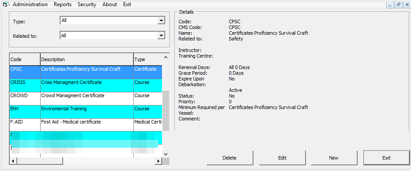Select the CRISIS code cell

pyautogui.click(x=25, y=85)
